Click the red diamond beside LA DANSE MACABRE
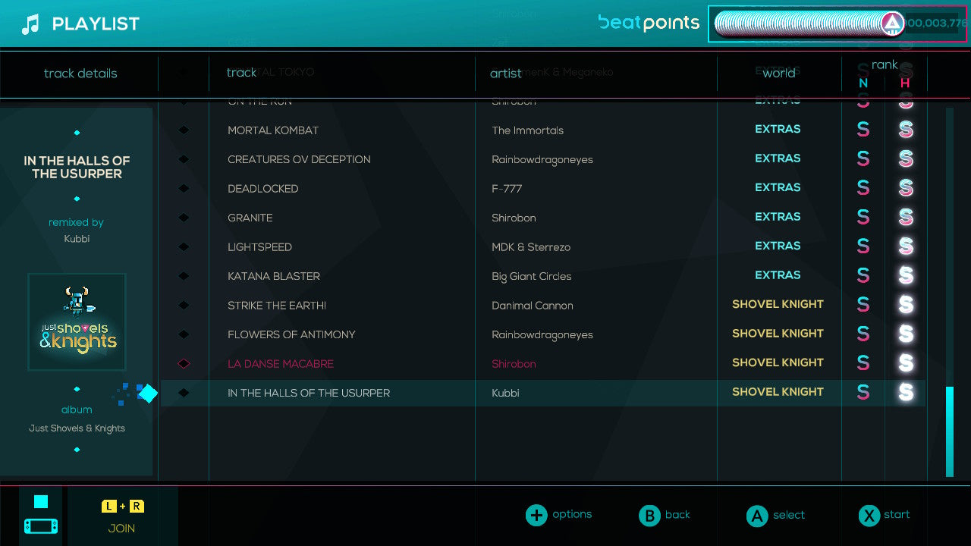Screen dimensions: 971x546 pyautogui.click(x=184, y=364)
